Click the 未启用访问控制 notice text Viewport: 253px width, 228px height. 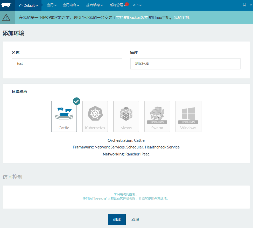coord(125,194)
